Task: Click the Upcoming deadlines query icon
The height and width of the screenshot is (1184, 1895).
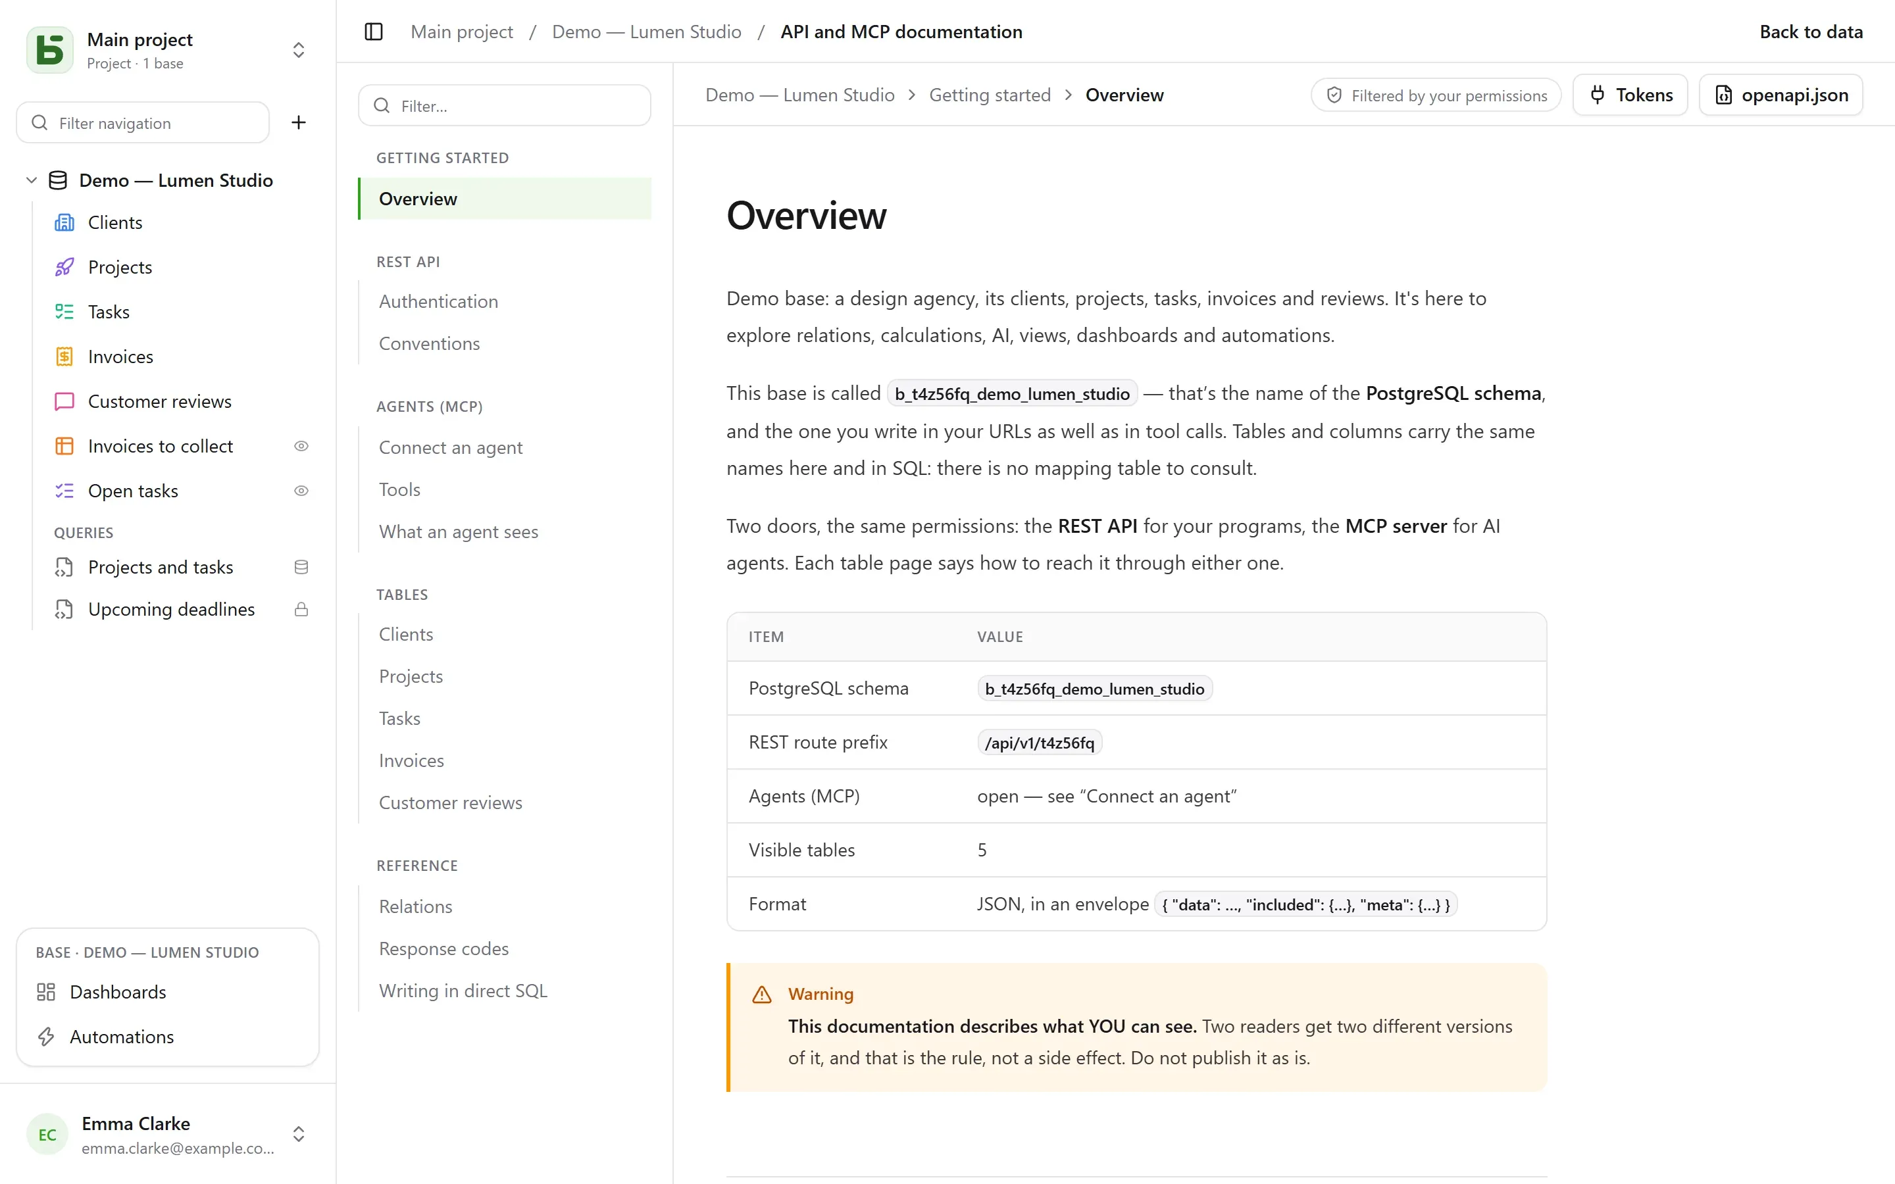Action: pyautogui.click(x=64, y=609)
